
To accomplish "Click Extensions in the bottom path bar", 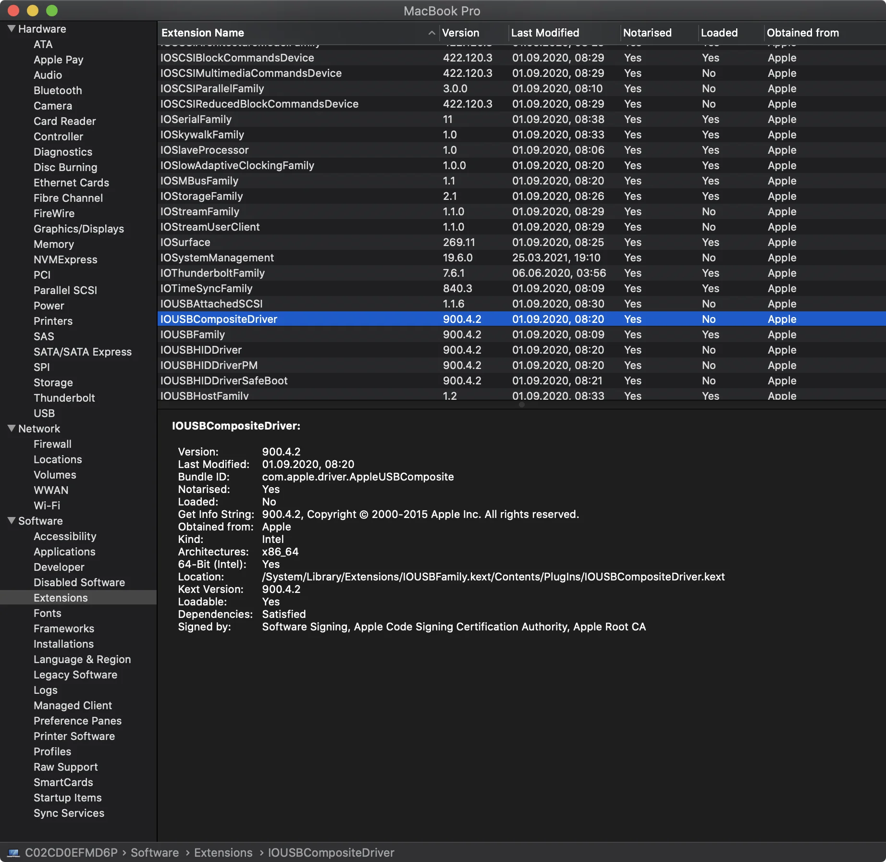I will 223,853.
